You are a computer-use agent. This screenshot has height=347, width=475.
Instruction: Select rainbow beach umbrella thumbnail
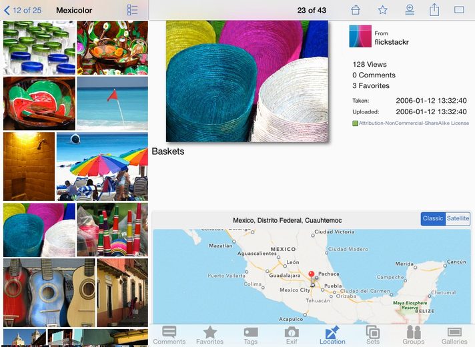click(102, 166)
